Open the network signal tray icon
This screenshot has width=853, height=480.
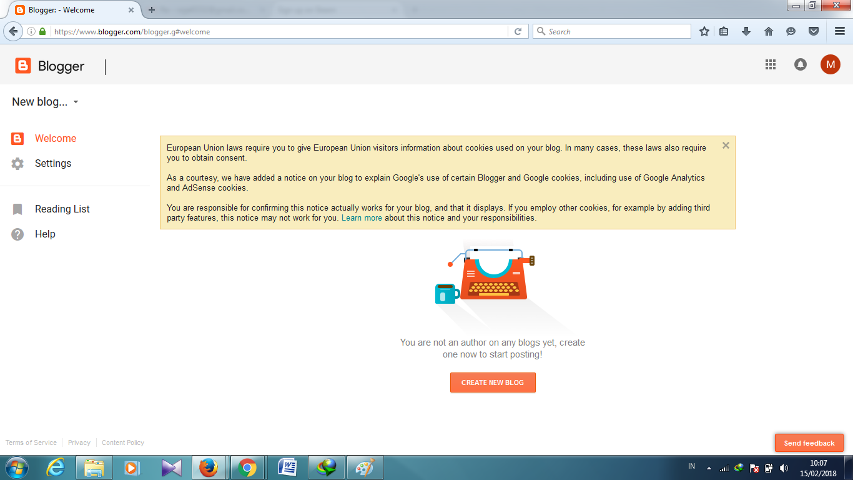point(724,467)
